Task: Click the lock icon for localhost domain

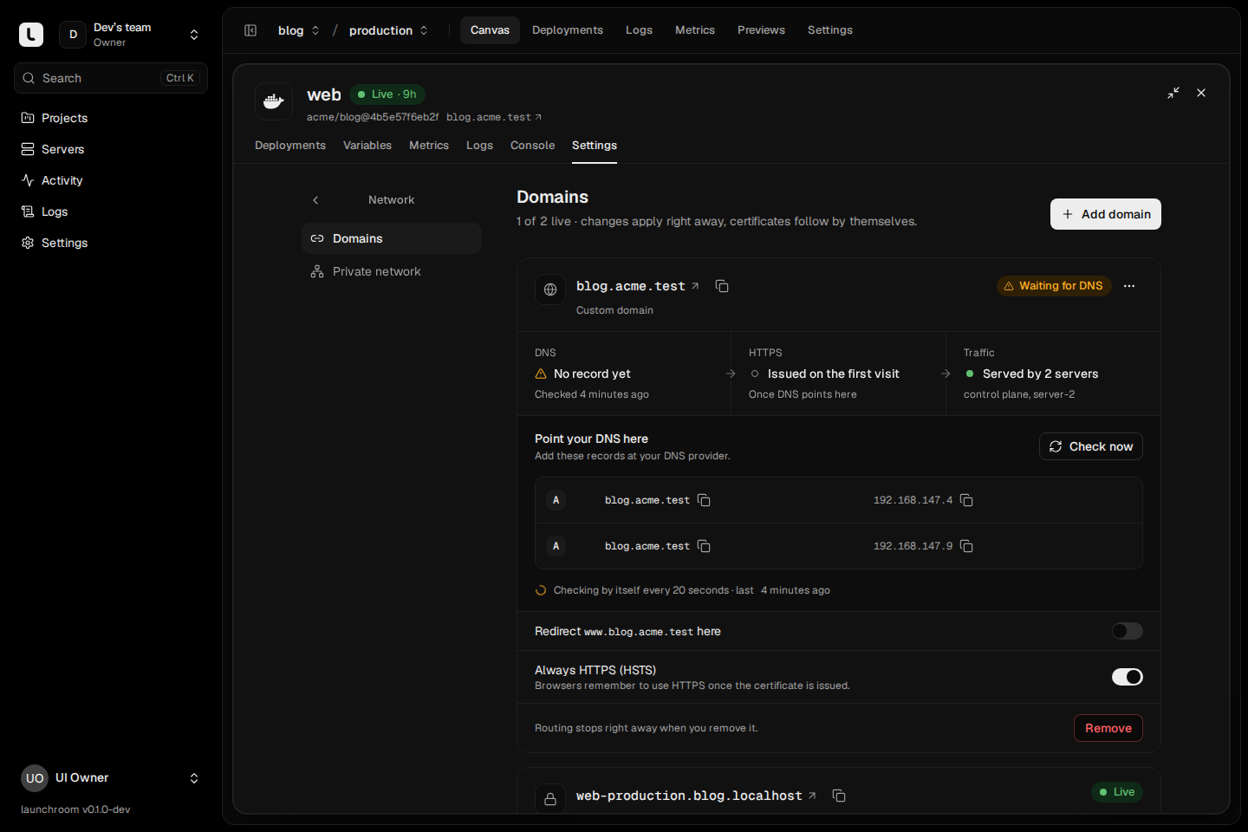Action: tap(550, 799)
